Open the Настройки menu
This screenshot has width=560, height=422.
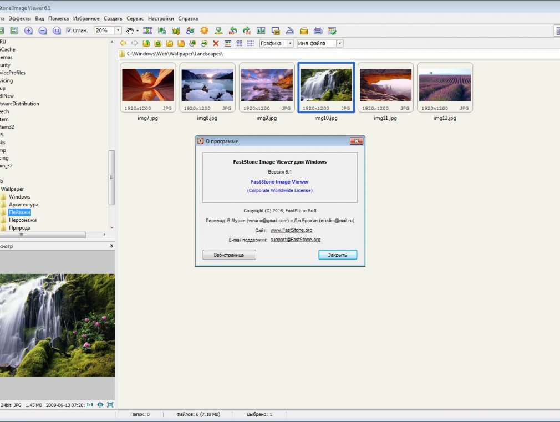tap(161, 19)
